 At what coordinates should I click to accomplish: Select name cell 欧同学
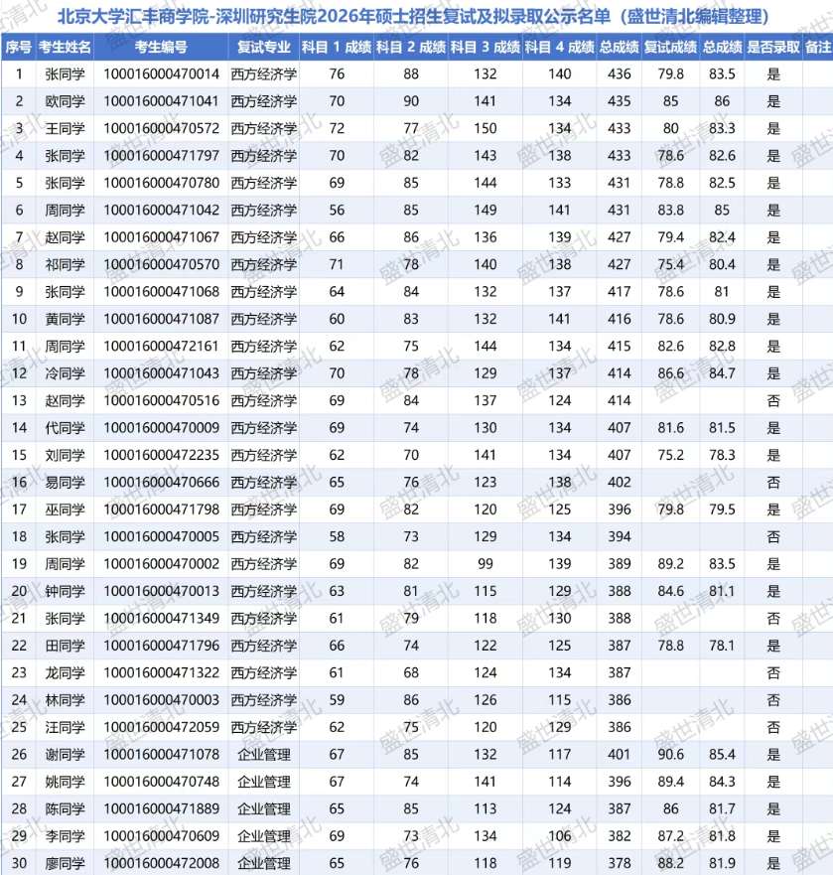point(65,101)
